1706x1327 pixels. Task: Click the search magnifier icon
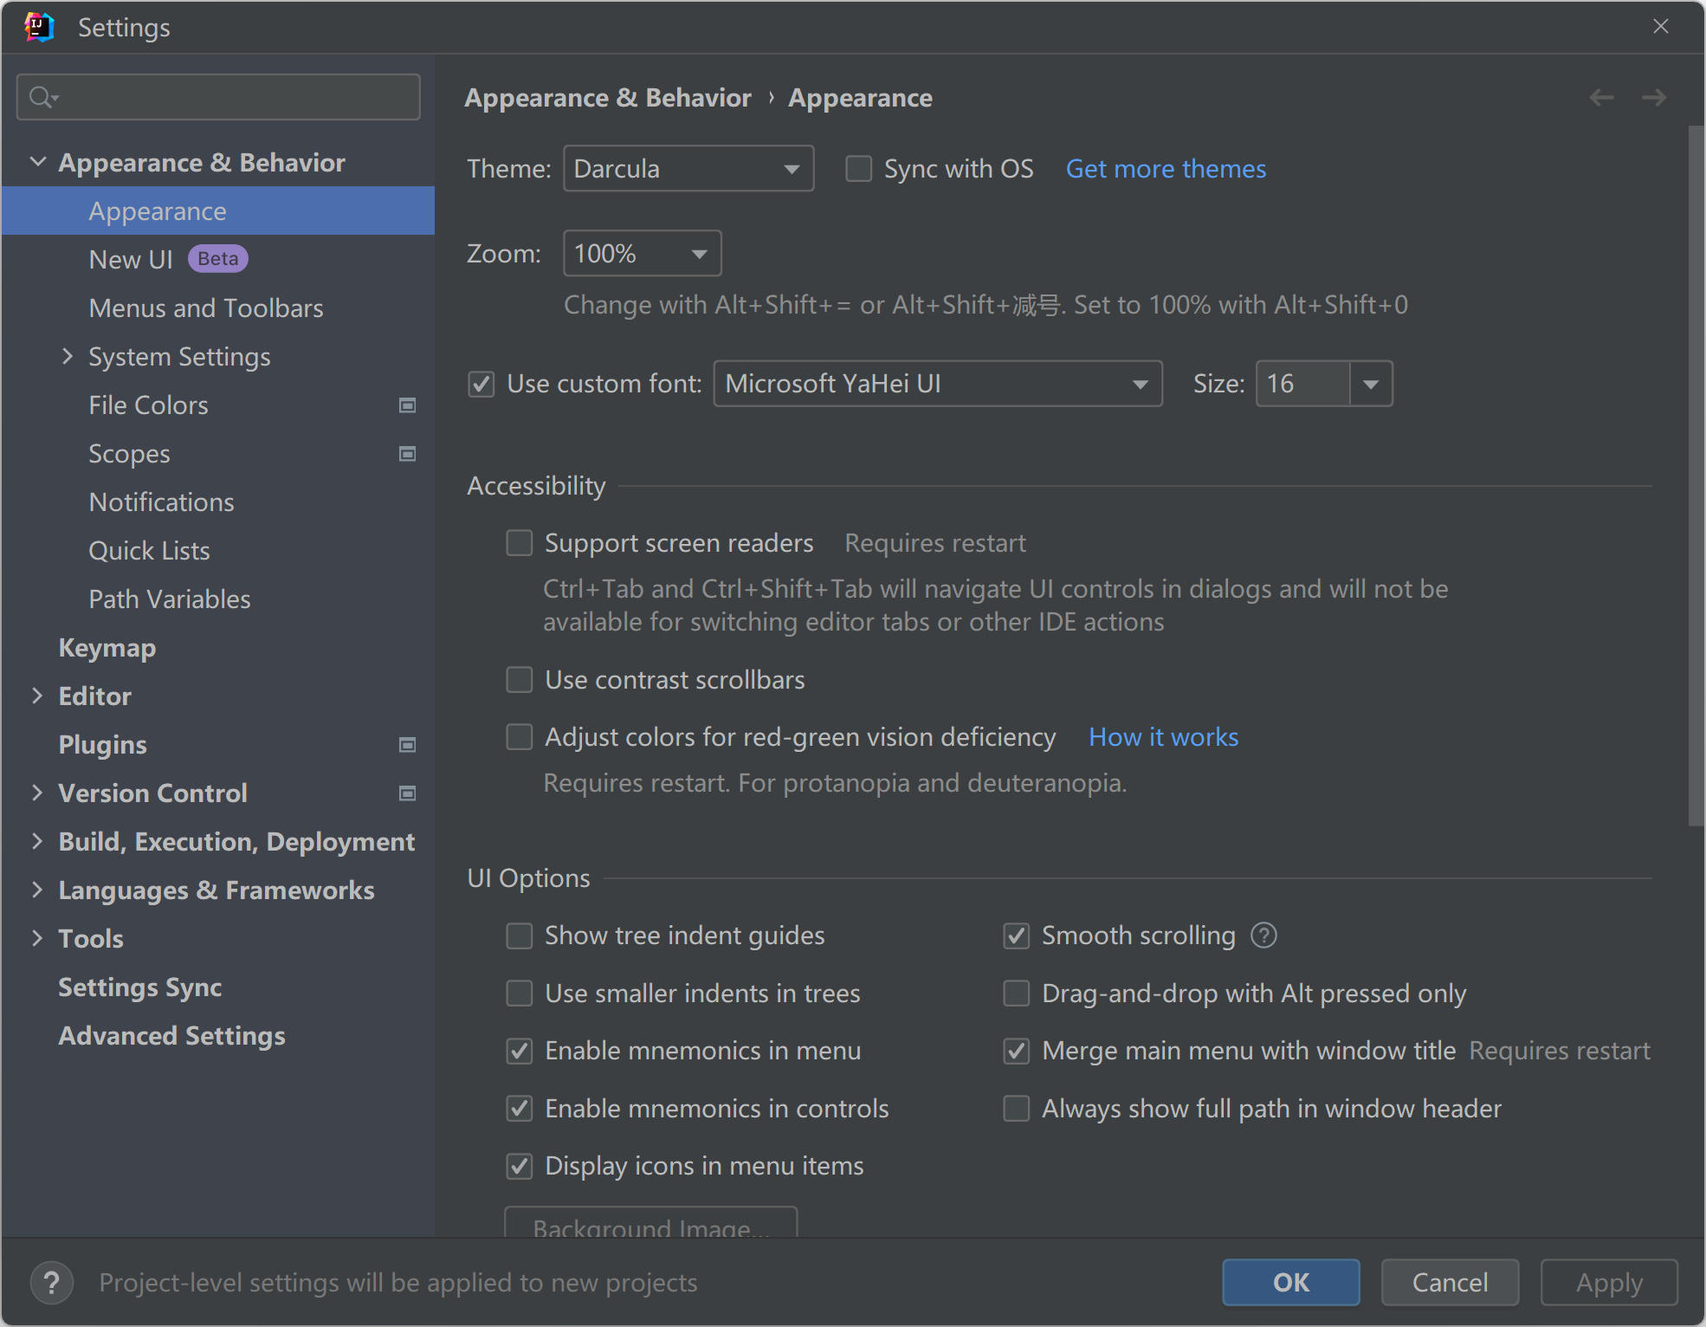click(42, 97)
